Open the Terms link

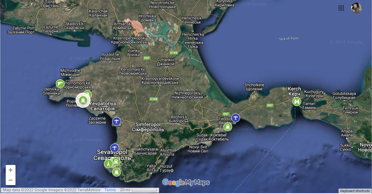(110, 190)
